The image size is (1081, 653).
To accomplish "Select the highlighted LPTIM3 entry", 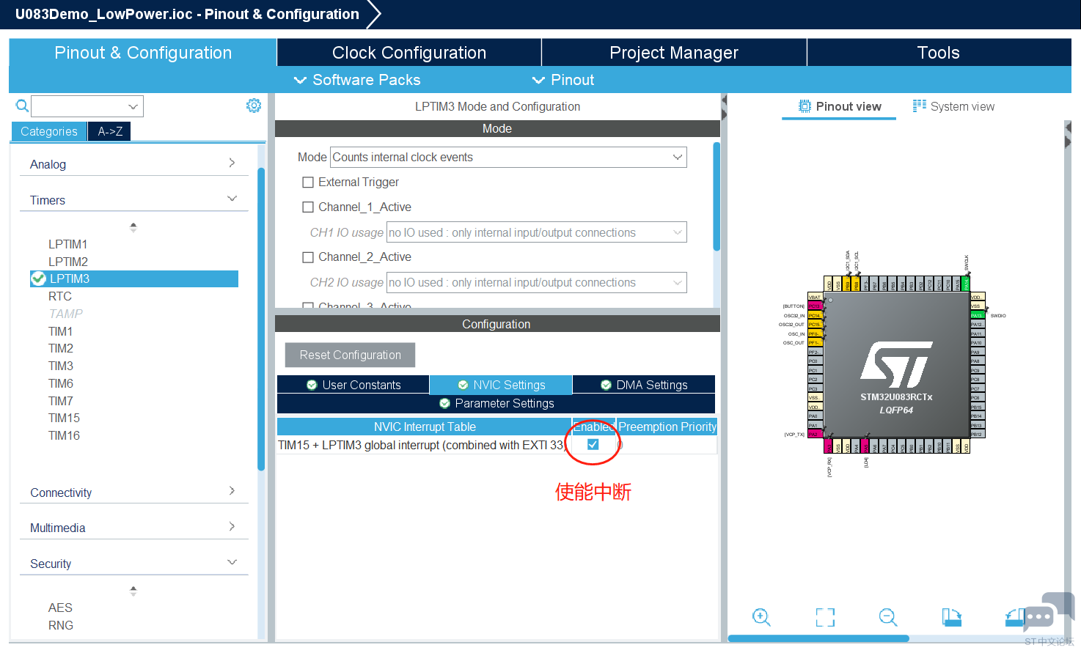I will 134,278.
